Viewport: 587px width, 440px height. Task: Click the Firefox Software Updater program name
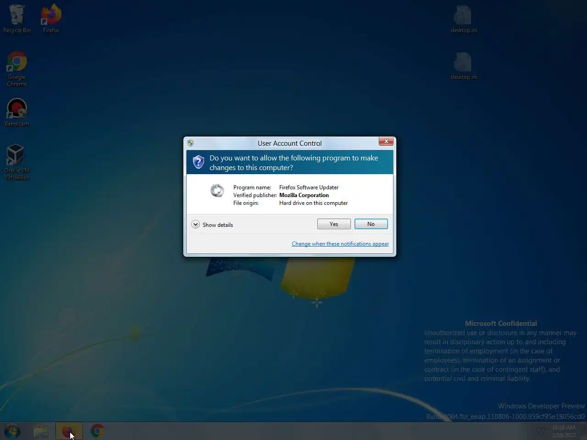coord(309,187)
